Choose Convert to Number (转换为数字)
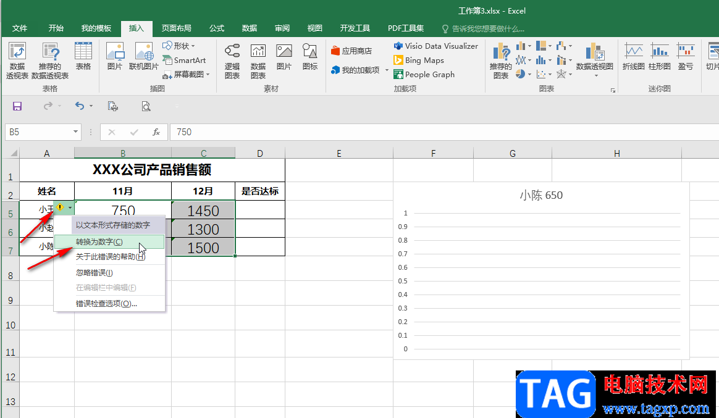719x418 pixels. tap(109, 241)
